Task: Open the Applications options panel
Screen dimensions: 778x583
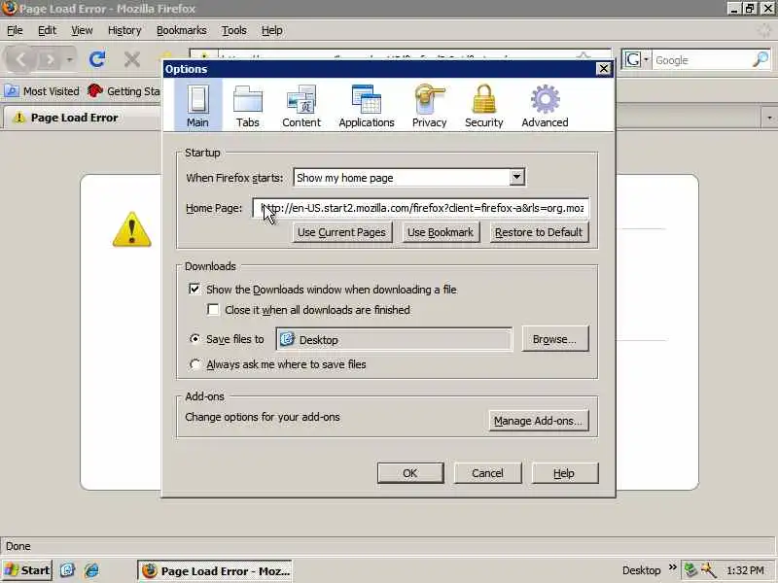Action: (367, 106)
